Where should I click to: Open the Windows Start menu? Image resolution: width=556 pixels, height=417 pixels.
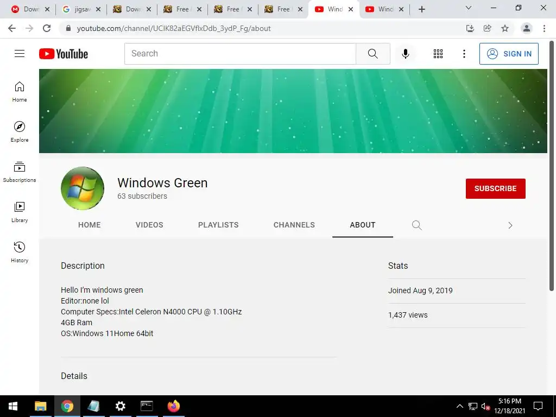pyautogui.click(x=13, y=406)
